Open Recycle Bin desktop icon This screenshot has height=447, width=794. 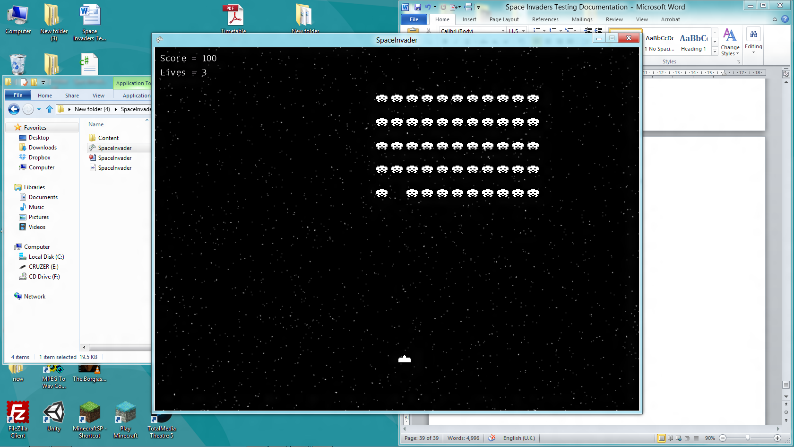[18, 64]
